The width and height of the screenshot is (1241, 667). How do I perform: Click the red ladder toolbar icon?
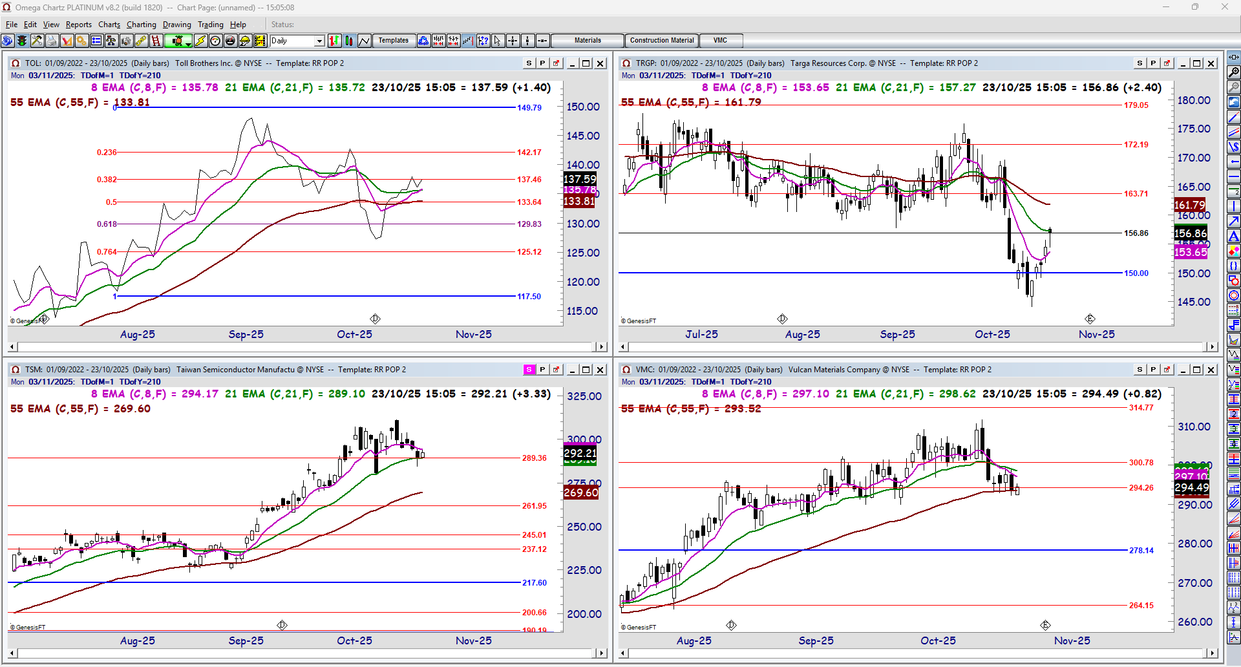click(x=156, y=41)
